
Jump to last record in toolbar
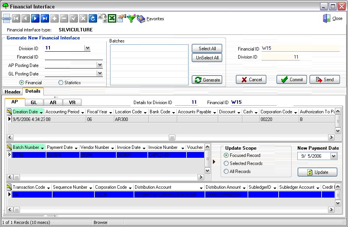point(45,18)
